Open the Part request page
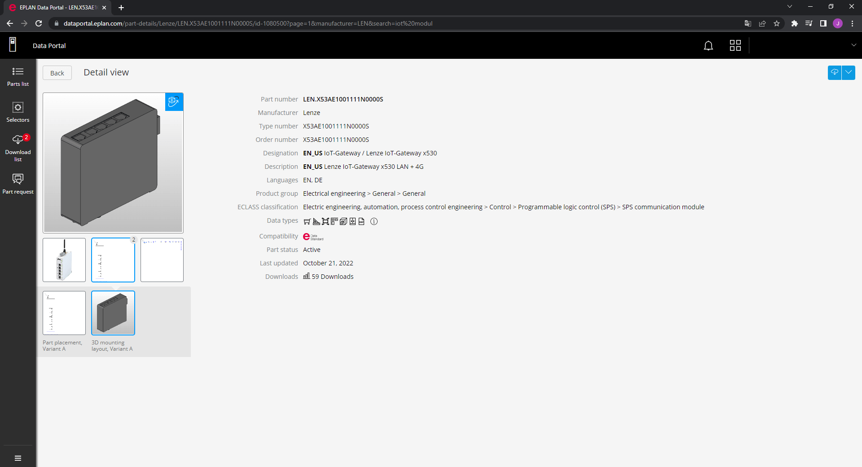 pos(18,184)
